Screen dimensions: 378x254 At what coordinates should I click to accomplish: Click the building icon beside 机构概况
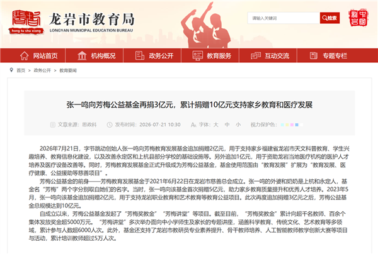(x=82, y=56)
